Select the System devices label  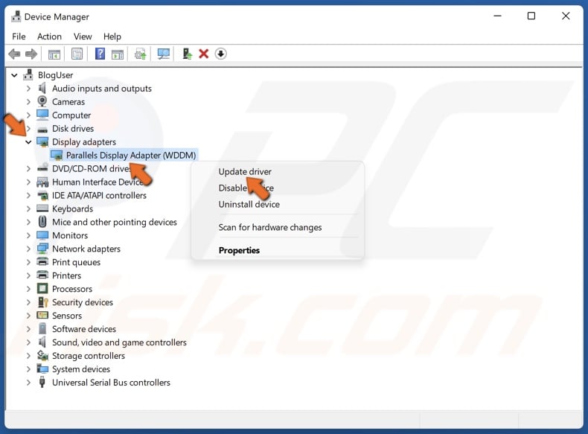pyautogui.click(x=81, y=369)
